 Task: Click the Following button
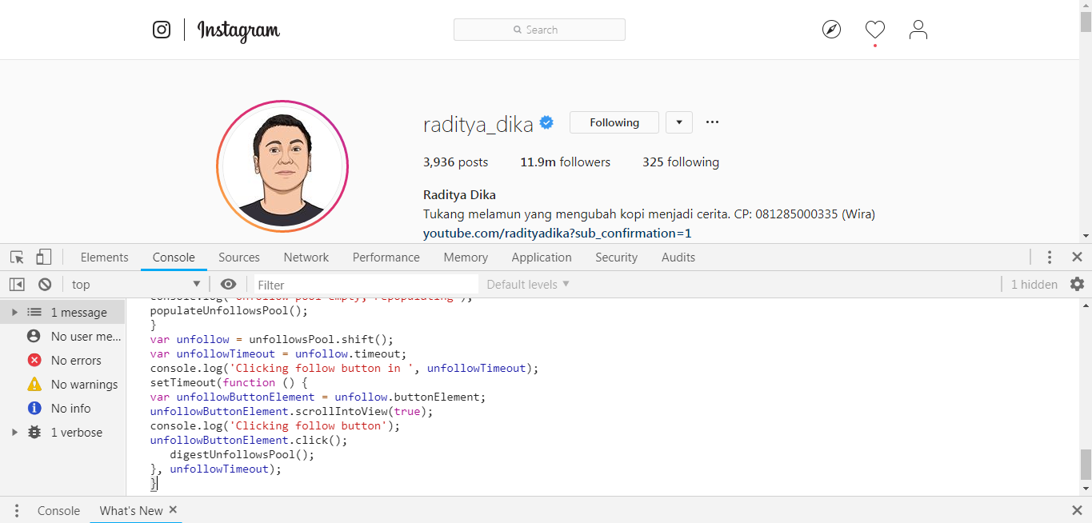pos(614,122)
